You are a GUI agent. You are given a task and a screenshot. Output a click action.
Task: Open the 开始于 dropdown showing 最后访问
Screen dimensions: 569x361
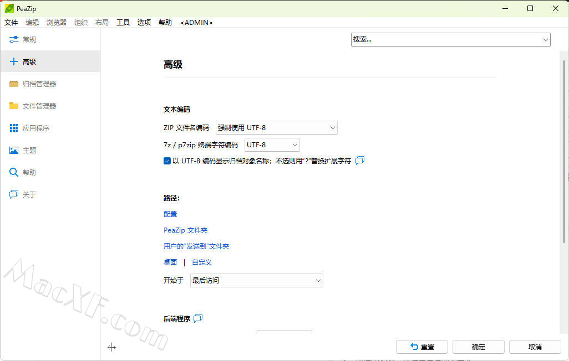click(x=257, y=281)
